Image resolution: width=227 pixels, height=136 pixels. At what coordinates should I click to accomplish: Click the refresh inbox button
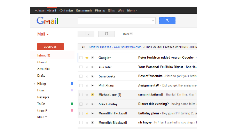107,34
